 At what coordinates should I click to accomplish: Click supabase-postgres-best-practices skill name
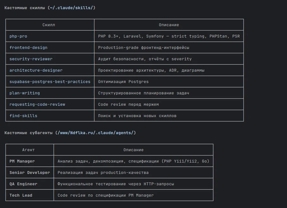click(x=50, y=82)
